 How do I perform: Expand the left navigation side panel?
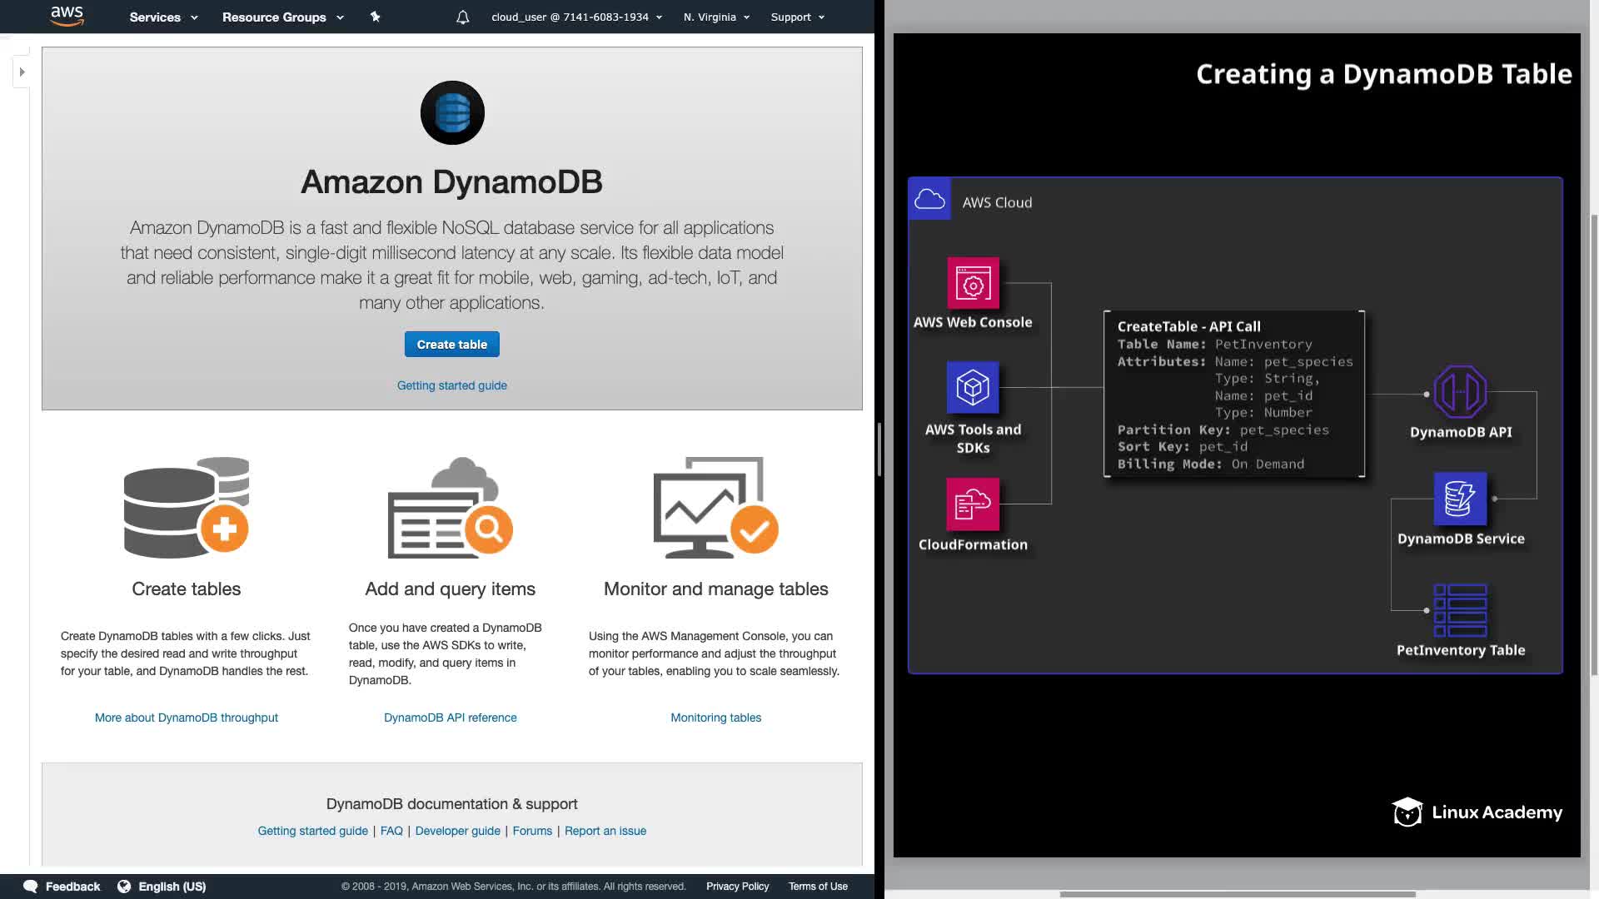coord(22,72)
